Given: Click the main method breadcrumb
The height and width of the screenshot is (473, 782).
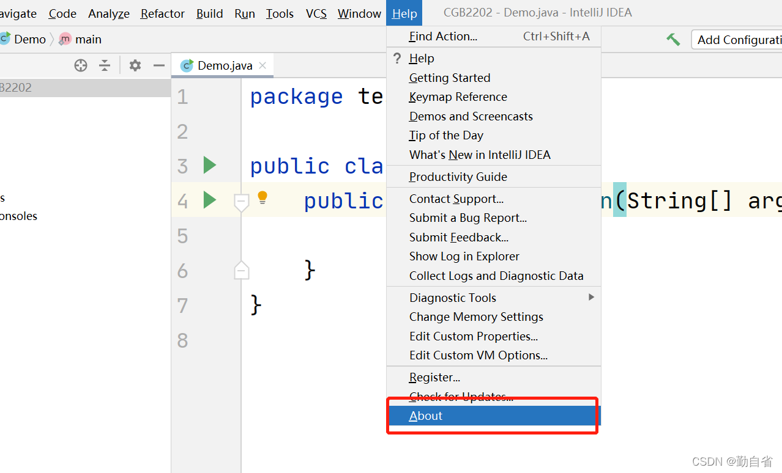Looking at the screenshot, I should 80,39.
